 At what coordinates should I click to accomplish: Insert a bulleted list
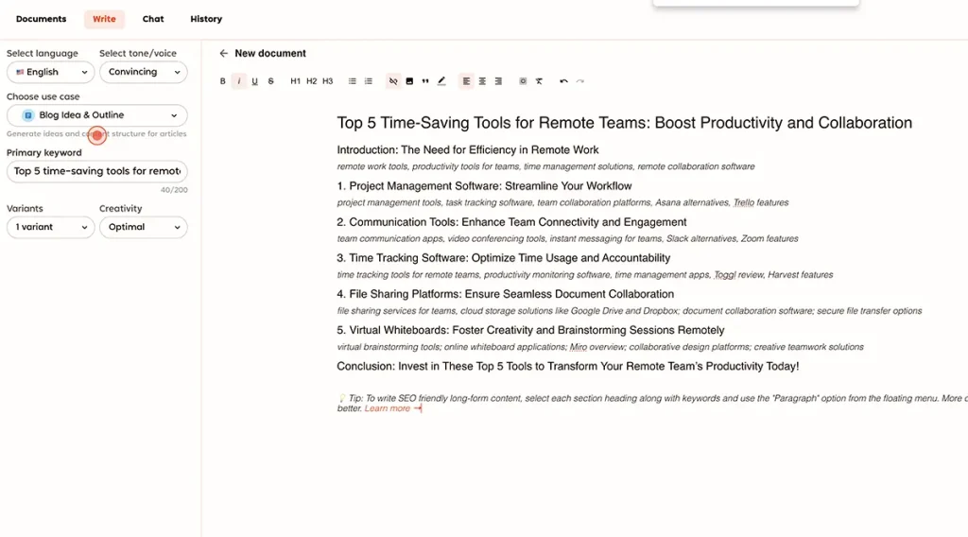tap(352, 81)
